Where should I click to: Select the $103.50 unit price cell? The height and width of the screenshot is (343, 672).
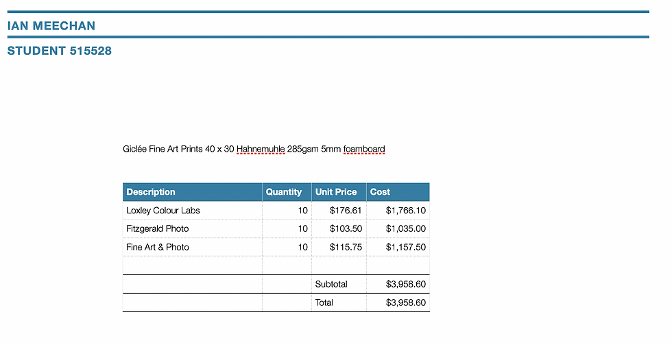(x=339, y=229)
